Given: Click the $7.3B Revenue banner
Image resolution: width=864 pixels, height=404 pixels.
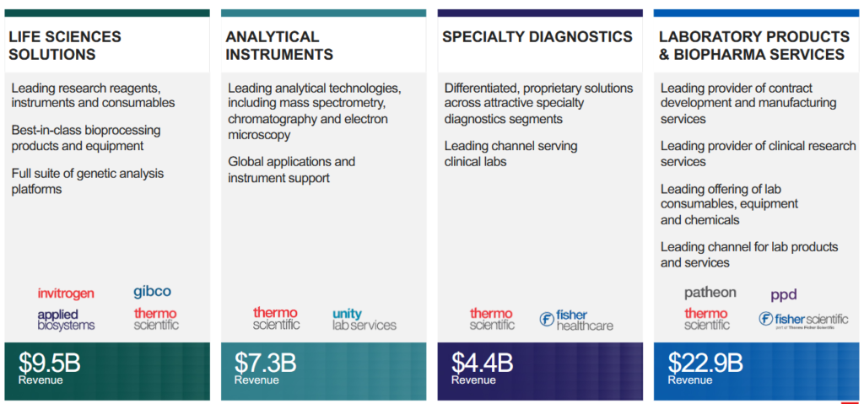Looking at the screenshot, I should (323, 371).
